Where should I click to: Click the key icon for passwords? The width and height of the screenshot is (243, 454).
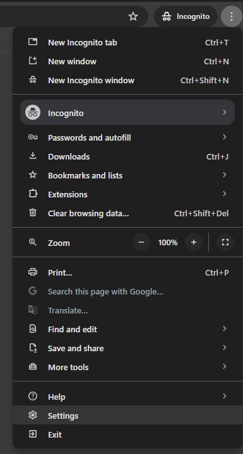point(33,137)
